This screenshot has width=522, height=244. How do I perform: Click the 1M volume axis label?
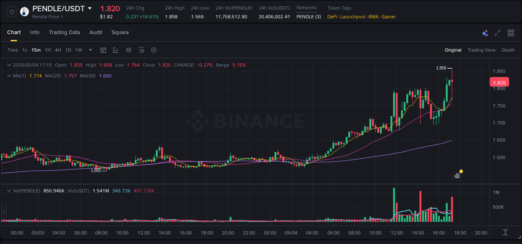496,192
